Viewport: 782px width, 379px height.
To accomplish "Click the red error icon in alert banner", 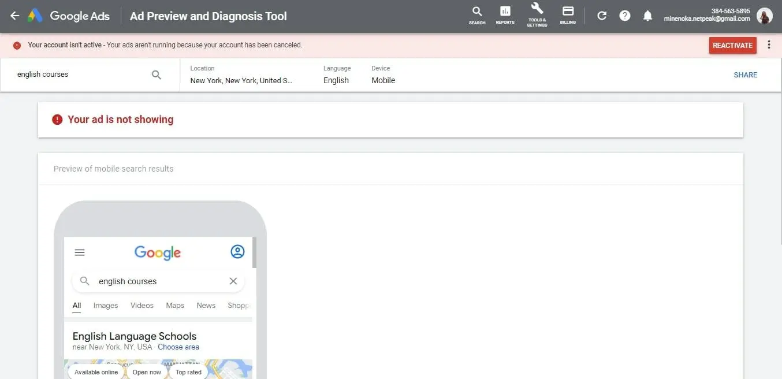I will [x=17, y=45].
